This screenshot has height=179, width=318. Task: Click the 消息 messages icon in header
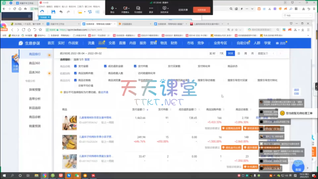point(281,43)
